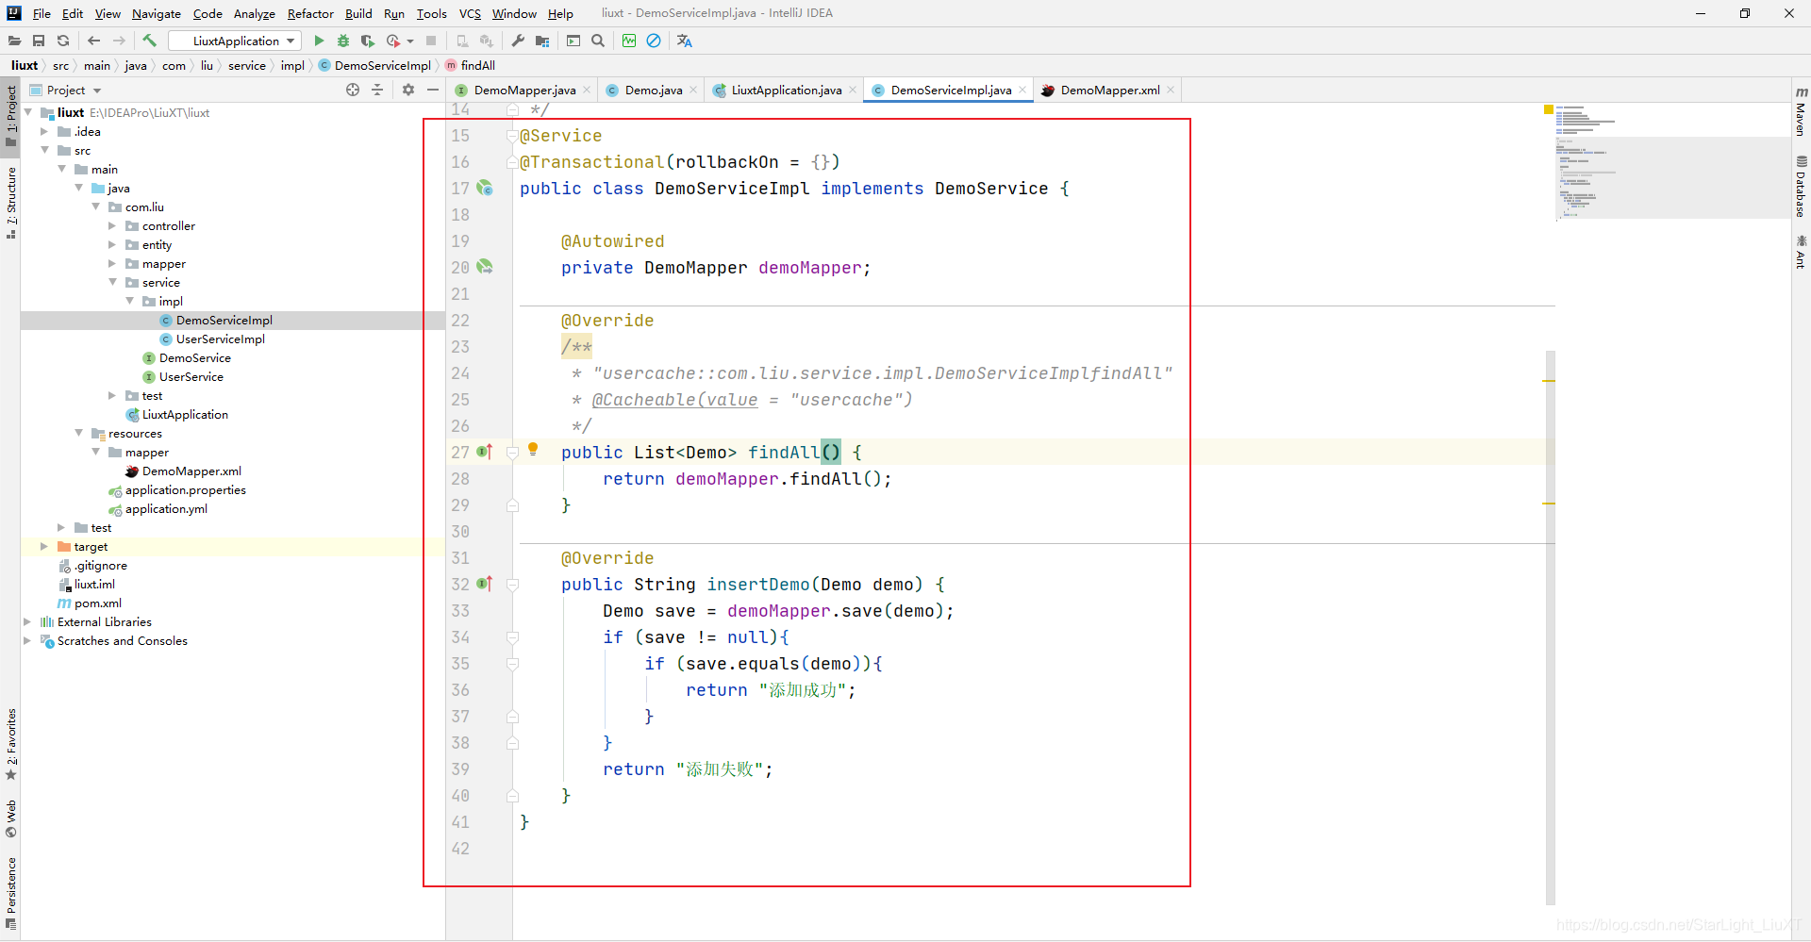Expand the target folder in tree

tap(44, 546)
